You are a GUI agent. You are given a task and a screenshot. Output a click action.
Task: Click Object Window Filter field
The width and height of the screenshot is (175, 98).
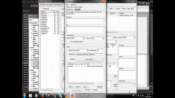tap(35, 20)
